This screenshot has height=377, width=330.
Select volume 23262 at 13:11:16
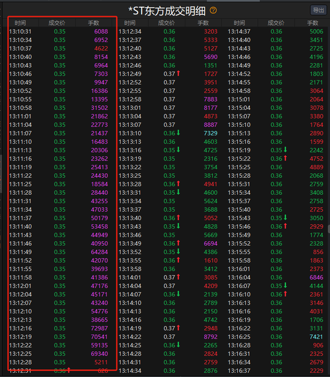click(100, 159)
